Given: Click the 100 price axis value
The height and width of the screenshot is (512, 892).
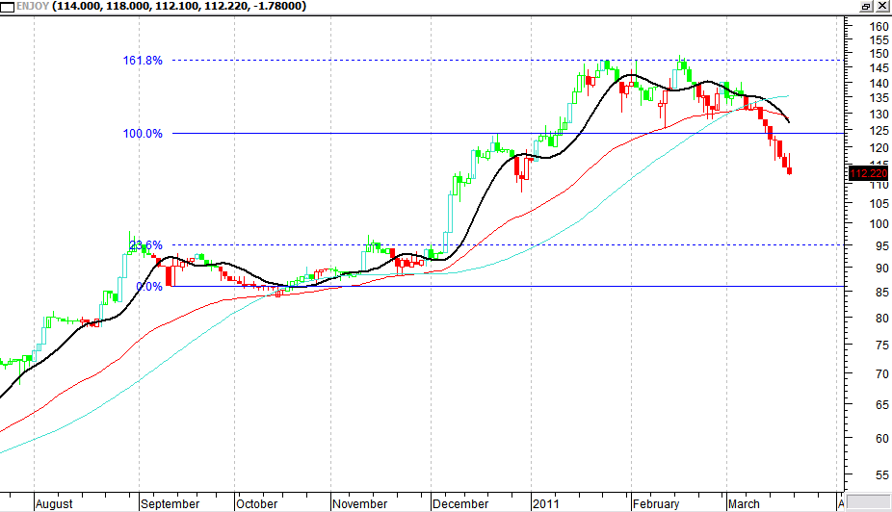Looking at the screenshot, I should coord(879,223).
